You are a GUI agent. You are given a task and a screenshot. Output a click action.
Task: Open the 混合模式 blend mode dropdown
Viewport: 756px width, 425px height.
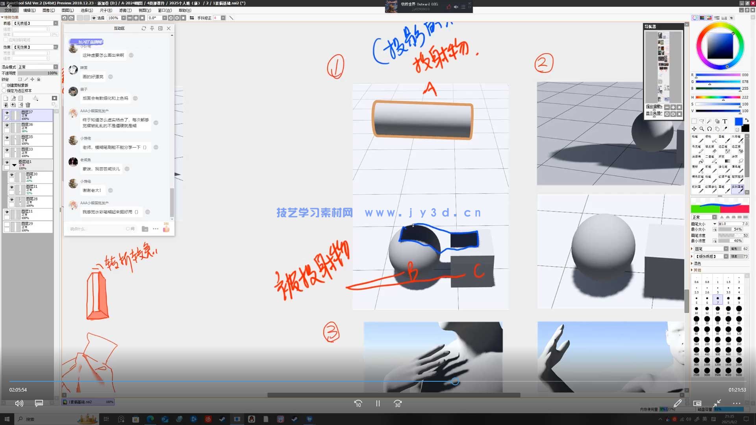[x=56, y=67]
